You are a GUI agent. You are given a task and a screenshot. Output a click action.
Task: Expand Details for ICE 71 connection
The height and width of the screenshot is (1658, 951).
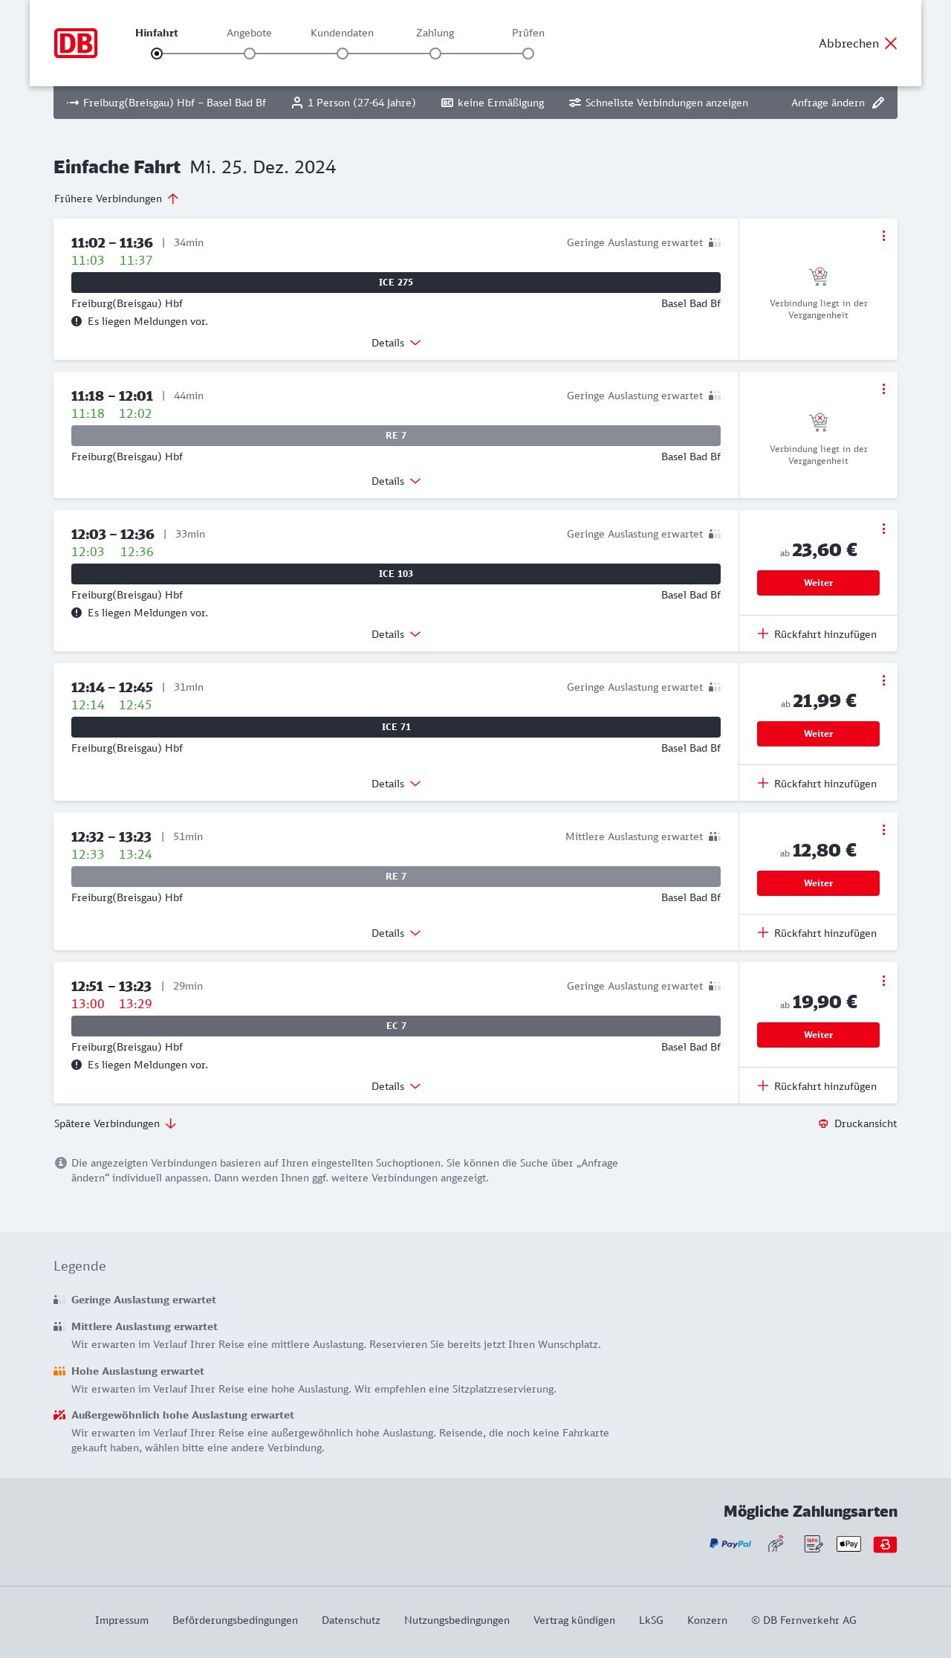396,784
